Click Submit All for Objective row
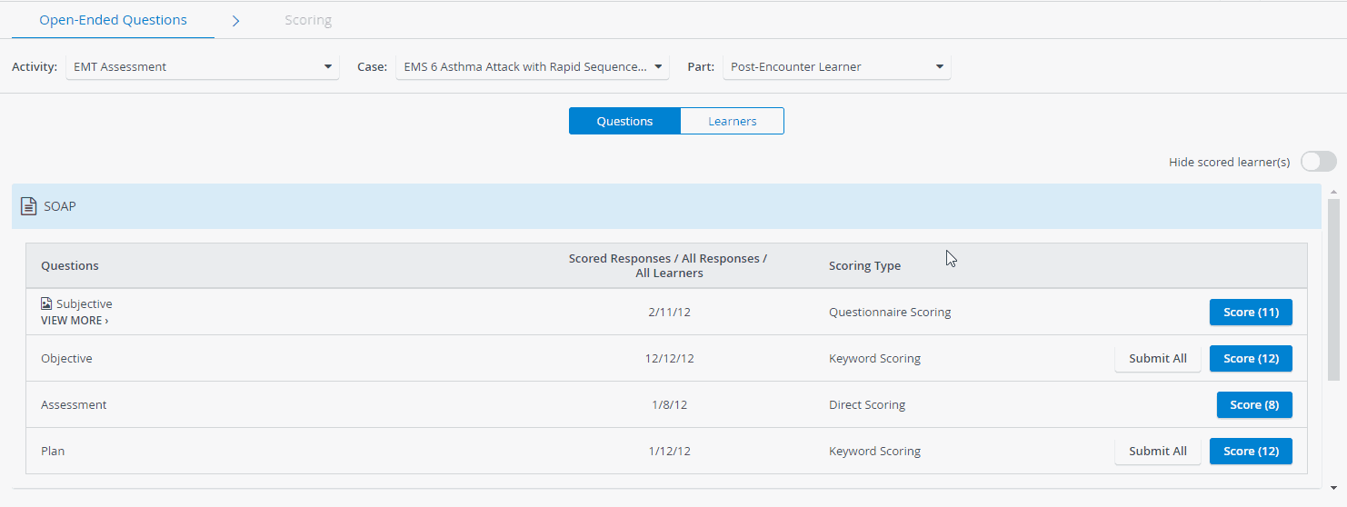This screenshot has height=507, width=1347. tap(1158, 358)
